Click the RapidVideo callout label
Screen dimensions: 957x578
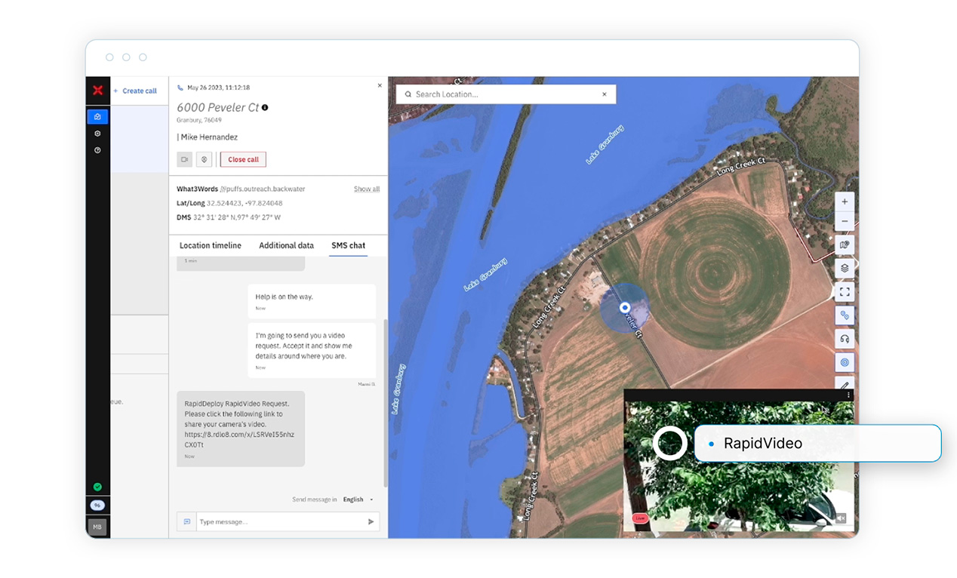coord(817,443)
